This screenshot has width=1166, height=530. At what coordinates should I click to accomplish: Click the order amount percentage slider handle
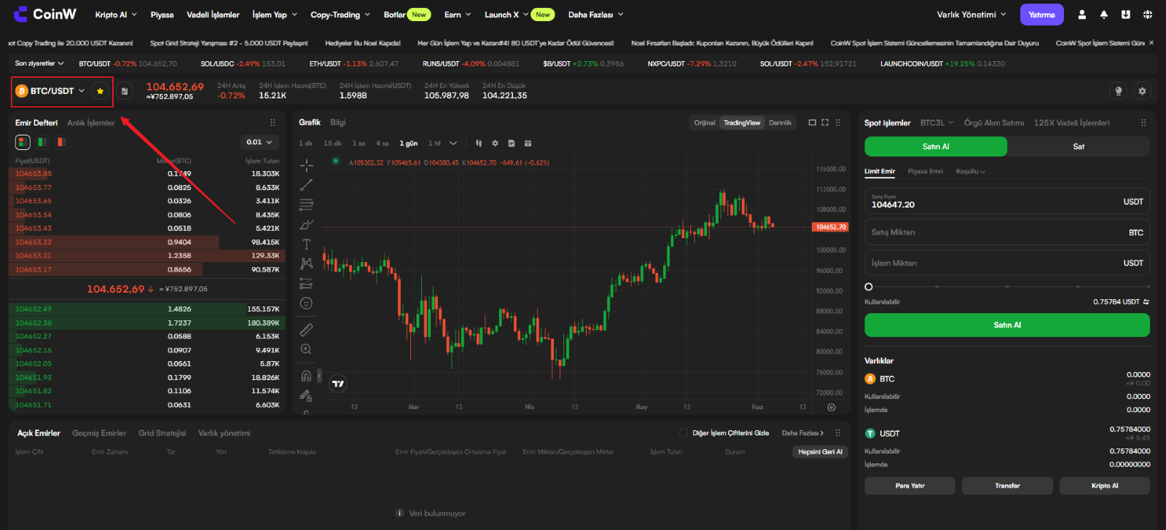coord(869,287)
